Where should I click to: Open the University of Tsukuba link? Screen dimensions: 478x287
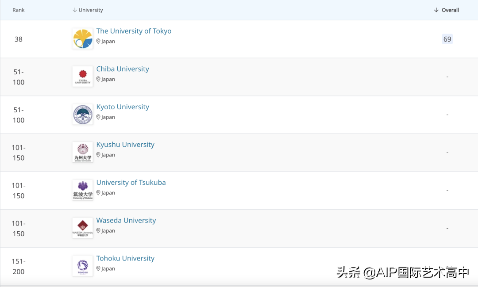(131, 183)
